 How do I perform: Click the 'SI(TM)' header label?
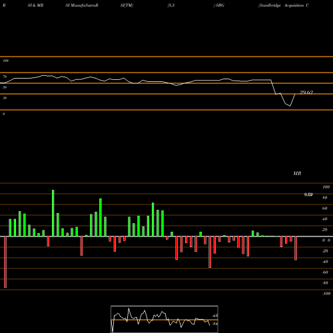[x=127, y=5]
